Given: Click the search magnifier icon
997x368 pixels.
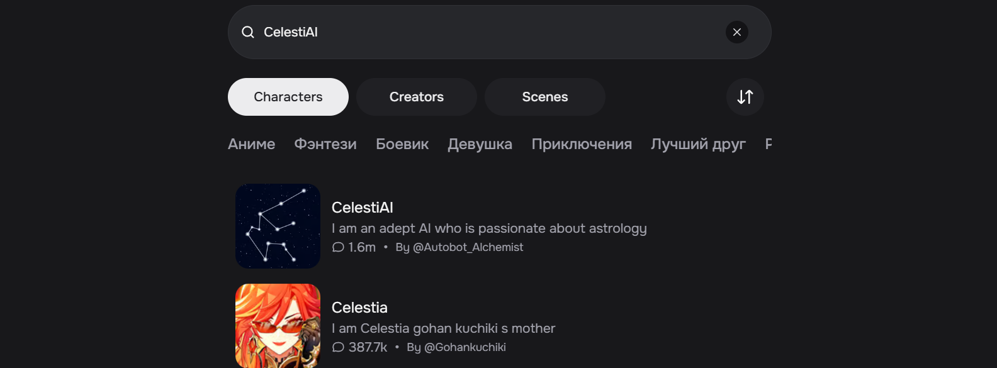Looking at the screenshot, I should pos(248,32).
